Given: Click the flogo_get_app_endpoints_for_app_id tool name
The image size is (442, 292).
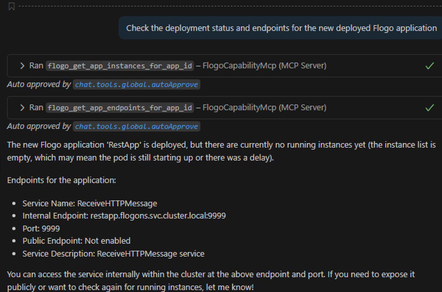Looking at the screenshot, I should click(120, 108).
